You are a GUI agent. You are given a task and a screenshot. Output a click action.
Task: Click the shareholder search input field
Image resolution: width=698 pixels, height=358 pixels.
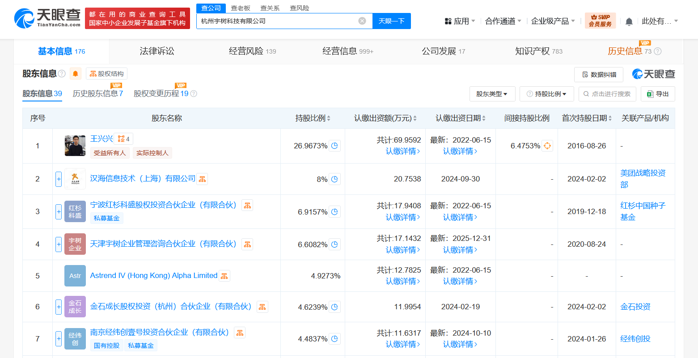611,94
